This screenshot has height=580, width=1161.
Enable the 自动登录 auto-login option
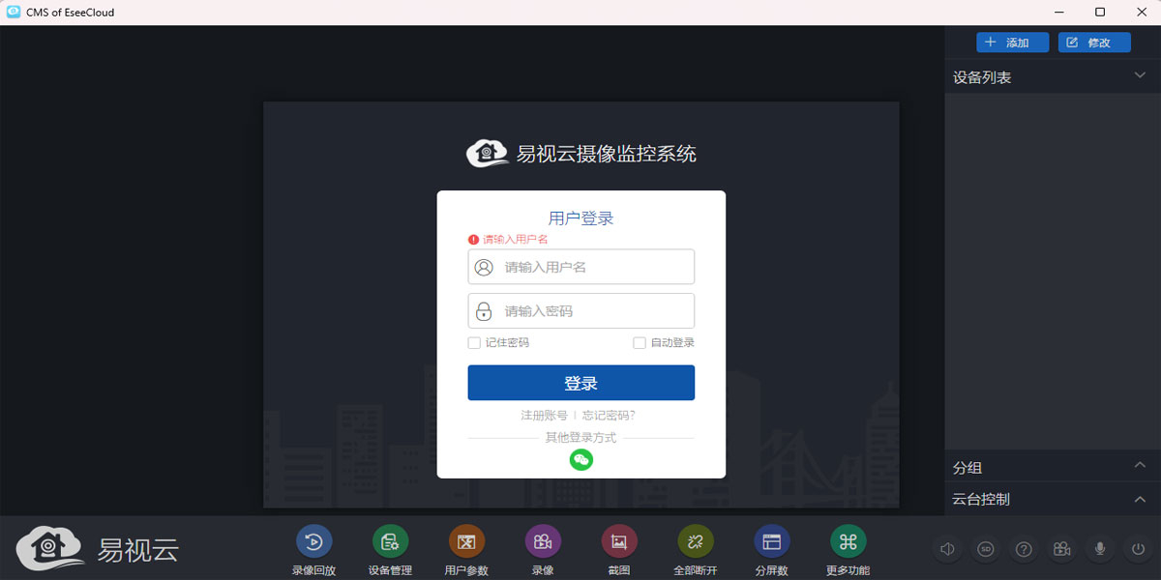point(639,342)
